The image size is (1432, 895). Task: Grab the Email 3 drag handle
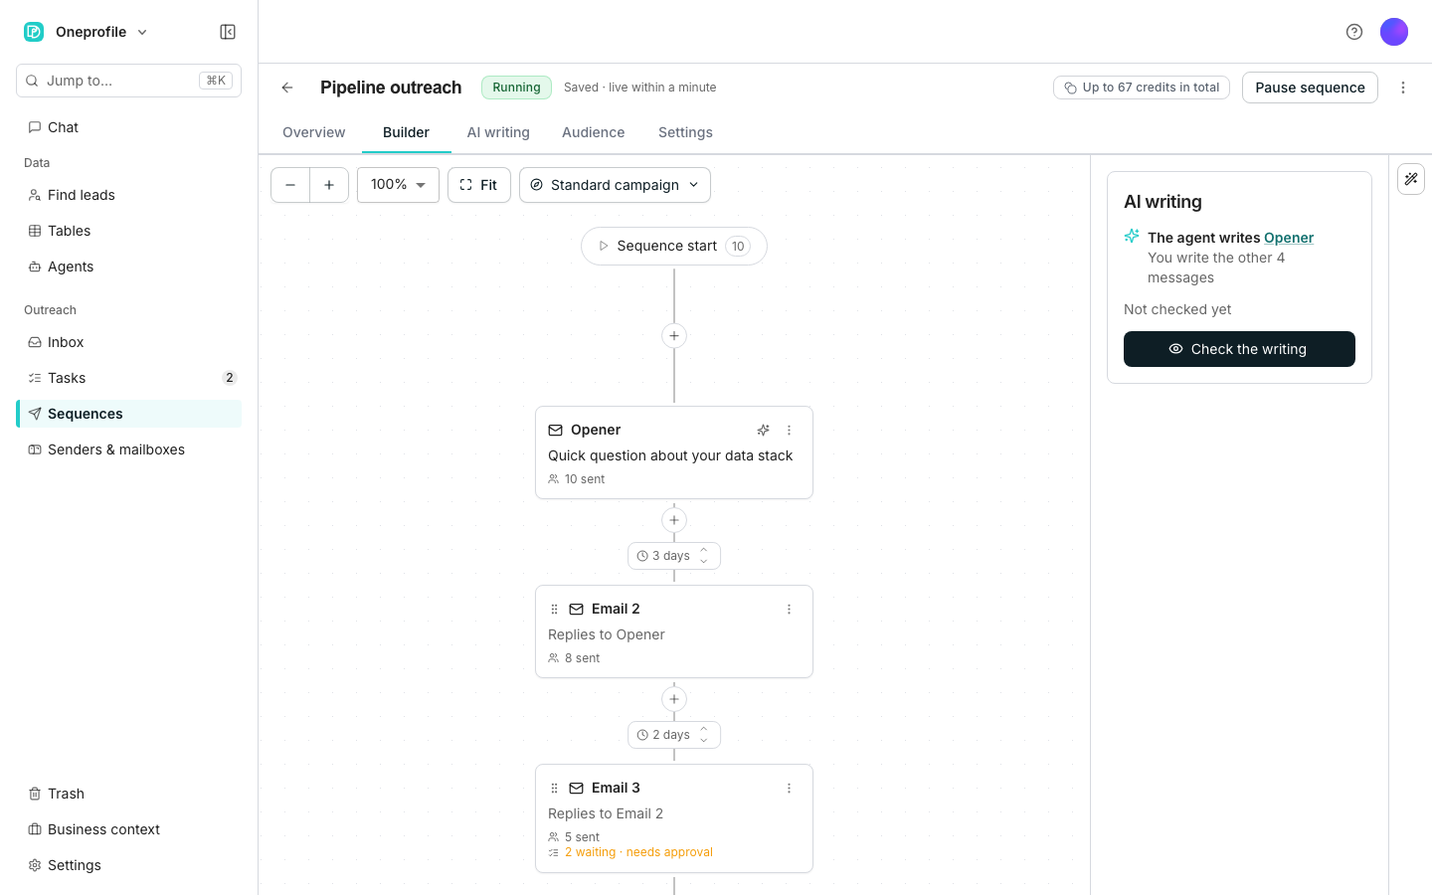pos(555,789)
